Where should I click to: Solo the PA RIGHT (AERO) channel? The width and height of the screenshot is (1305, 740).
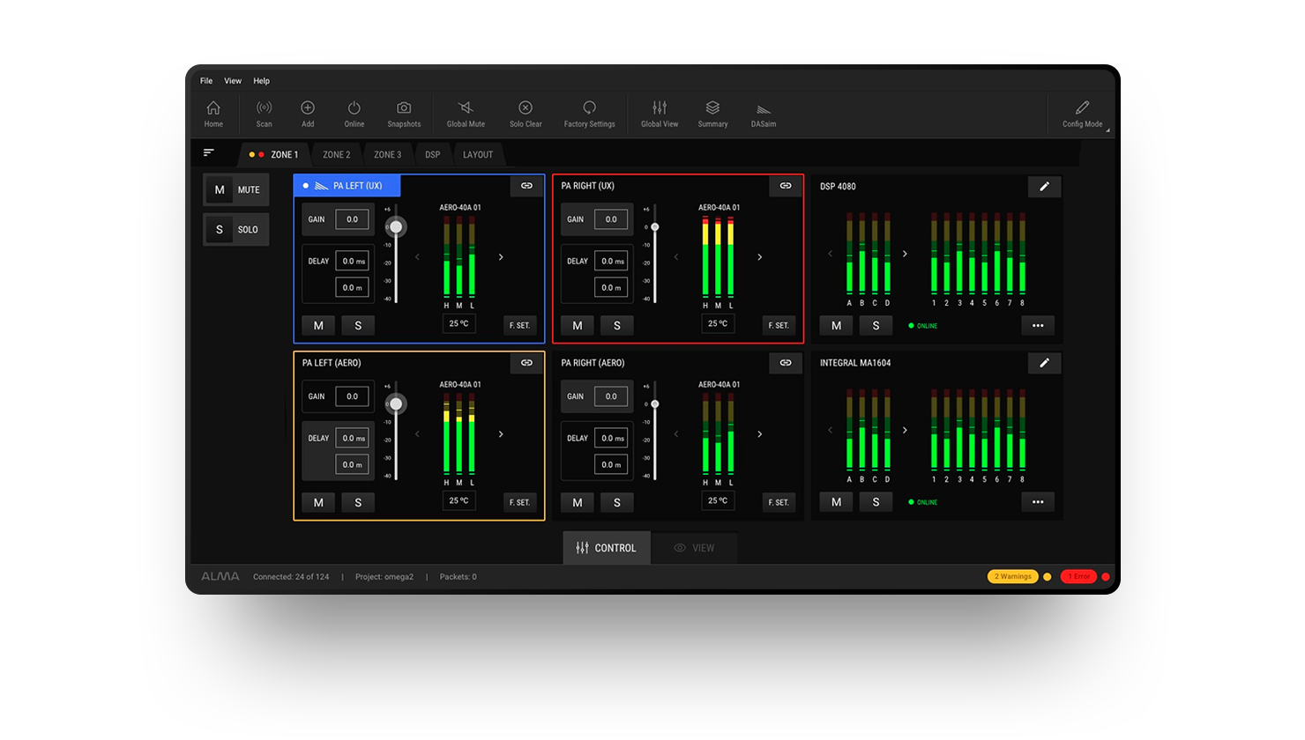pyautogui.click(x=616, y=502)
